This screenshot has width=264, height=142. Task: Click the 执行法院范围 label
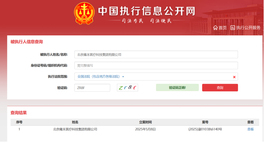(58, 77)
